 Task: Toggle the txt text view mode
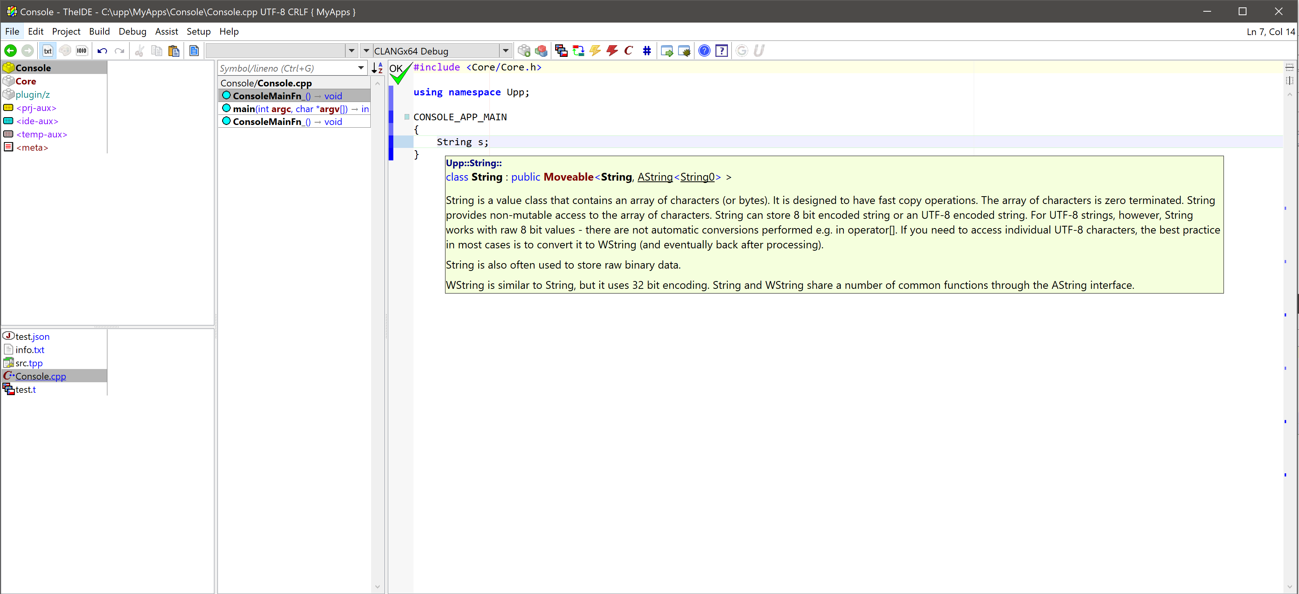tap(47, 51)
